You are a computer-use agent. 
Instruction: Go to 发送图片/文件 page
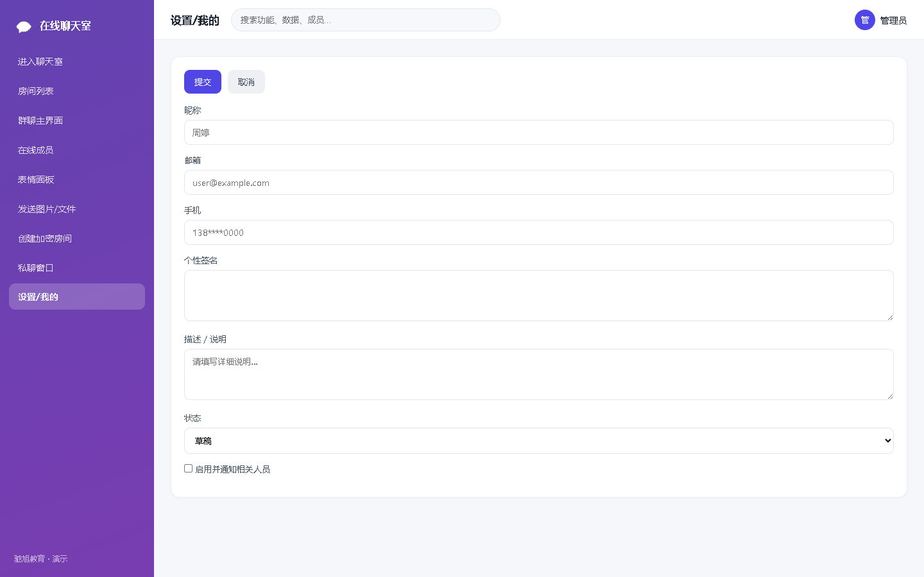tap(77, 209)
